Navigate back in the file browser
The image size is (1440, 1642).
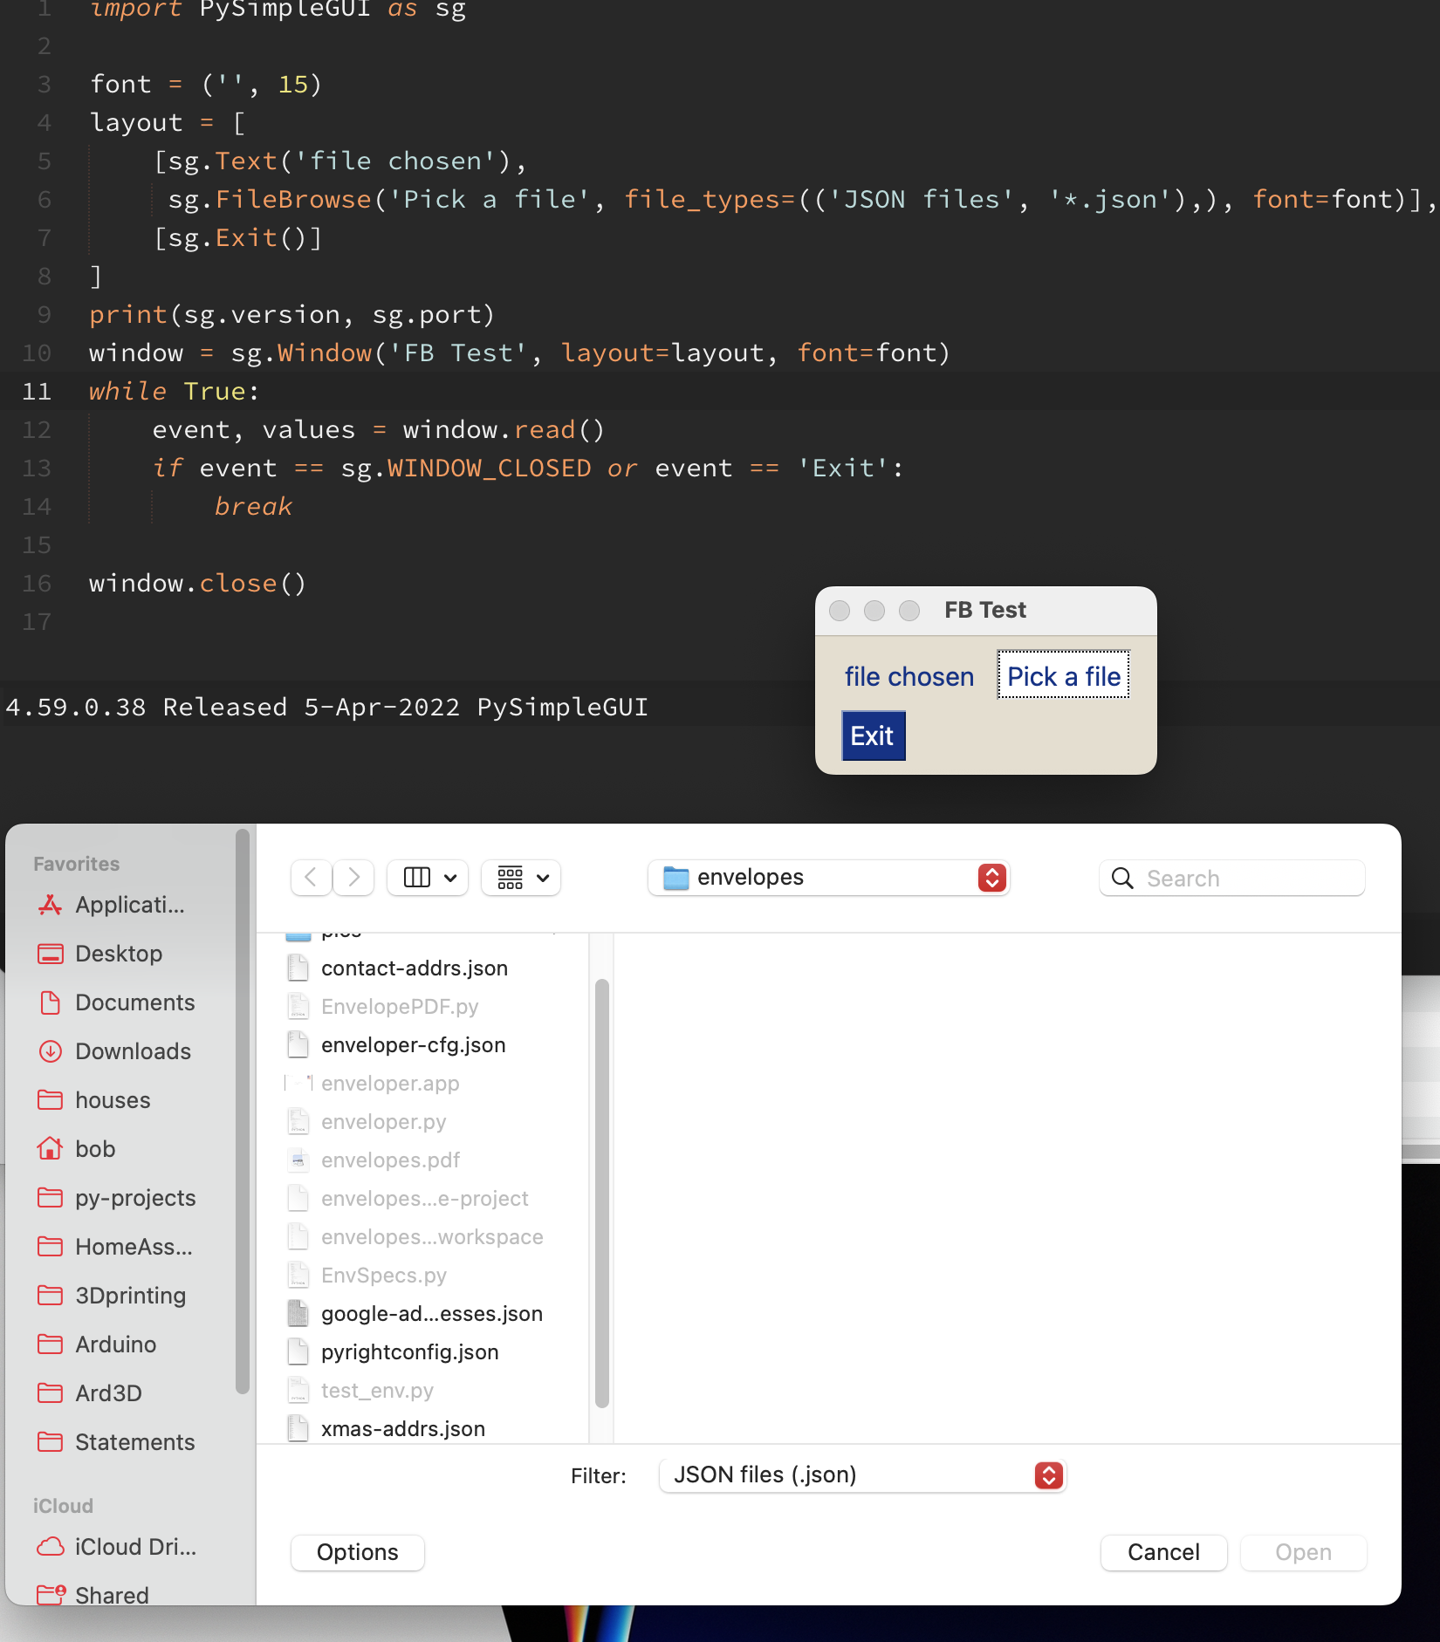click(311, 878)
